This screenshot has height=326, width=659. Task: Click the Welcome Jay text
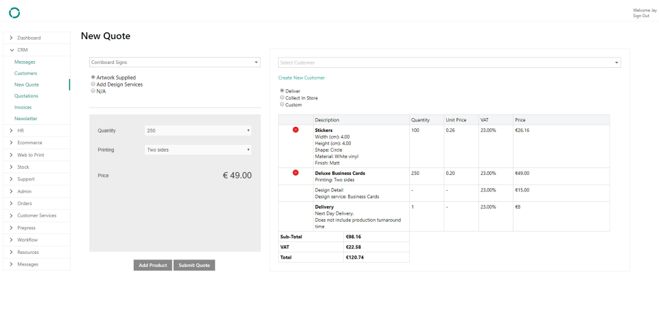pyautogui.click(x=645, y=10)
